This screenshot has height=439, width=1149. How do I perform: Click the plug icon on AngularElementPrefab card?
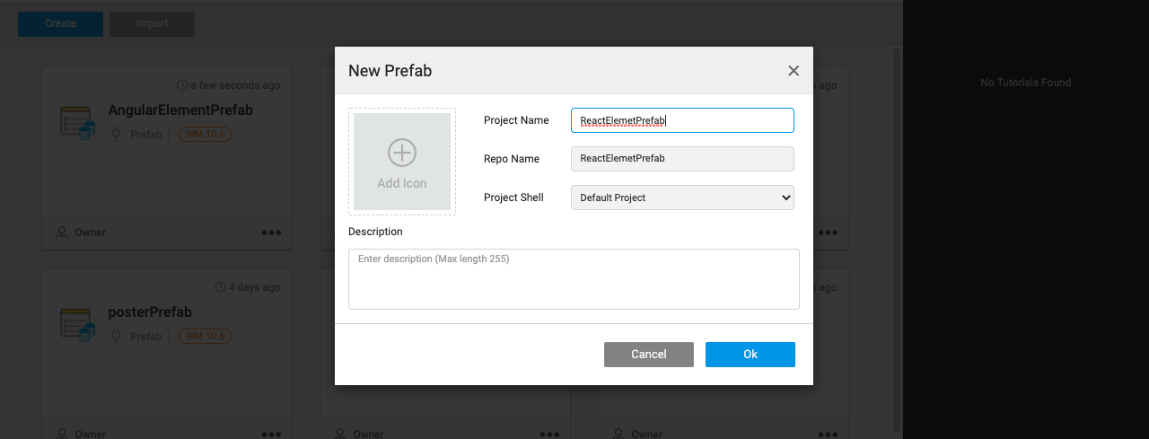115,135
